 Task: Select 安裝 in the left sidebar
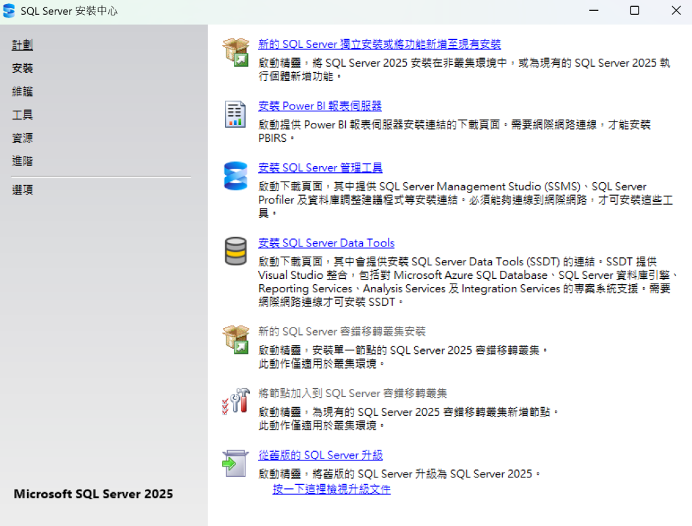(22, 68)
